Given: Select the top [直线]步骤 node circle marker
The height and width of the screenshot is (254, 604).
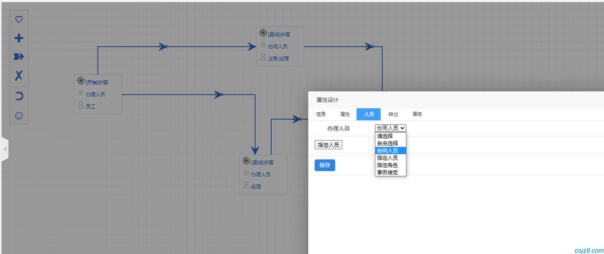Looking at the screenshot, I should pyautogui.click(x=263, y=33).
